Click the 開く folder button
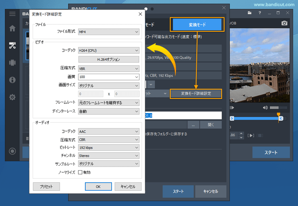 (211, 125)
